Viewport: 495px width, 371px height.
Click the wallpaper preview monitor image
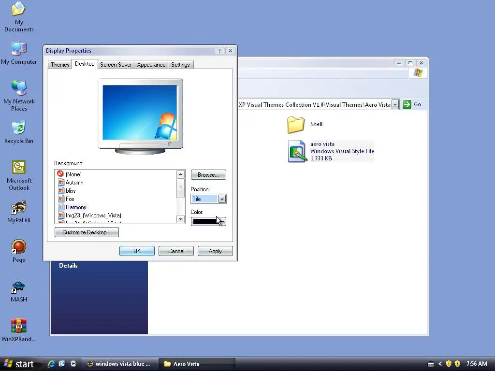point(140,116)
